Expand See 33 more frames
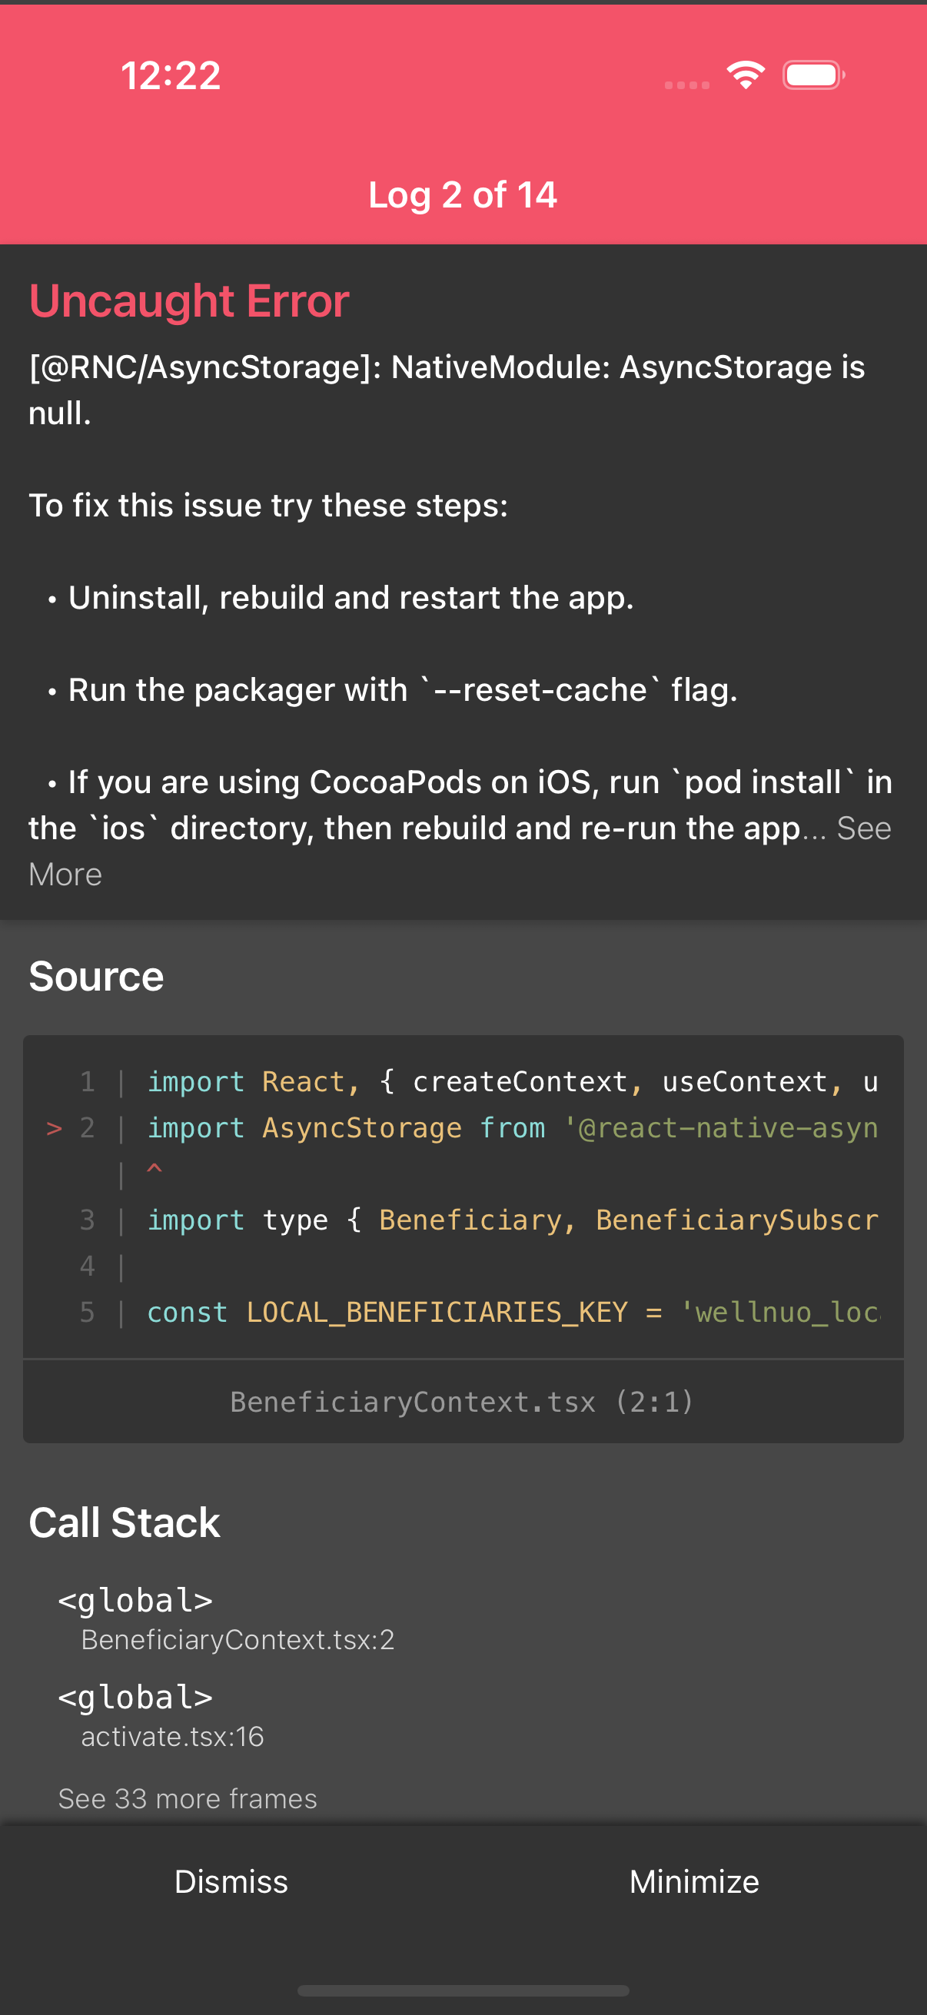This screenshot has height=2015, width=927. 188,1798
